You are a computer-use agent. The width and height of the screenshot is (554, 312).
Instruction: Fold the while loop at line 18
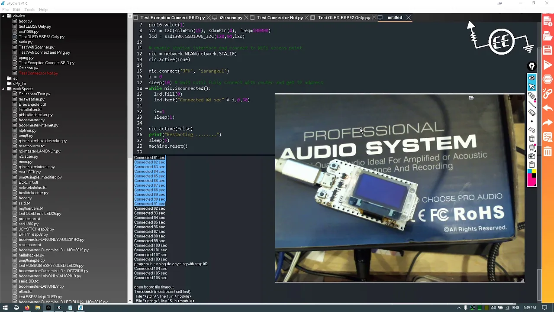point(146,88)
